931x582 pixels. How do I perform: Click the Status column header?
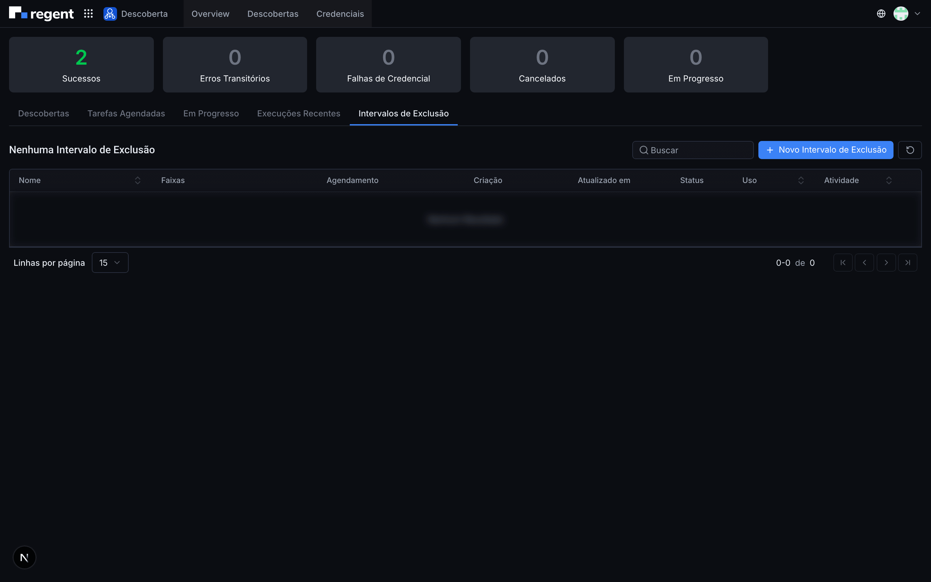[692, 180]
